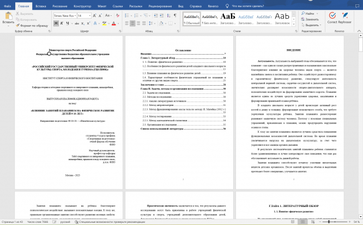The image size is (363, 225).
Task: Sort the selection with the A-Z sort icon
Action: (169, 15)
